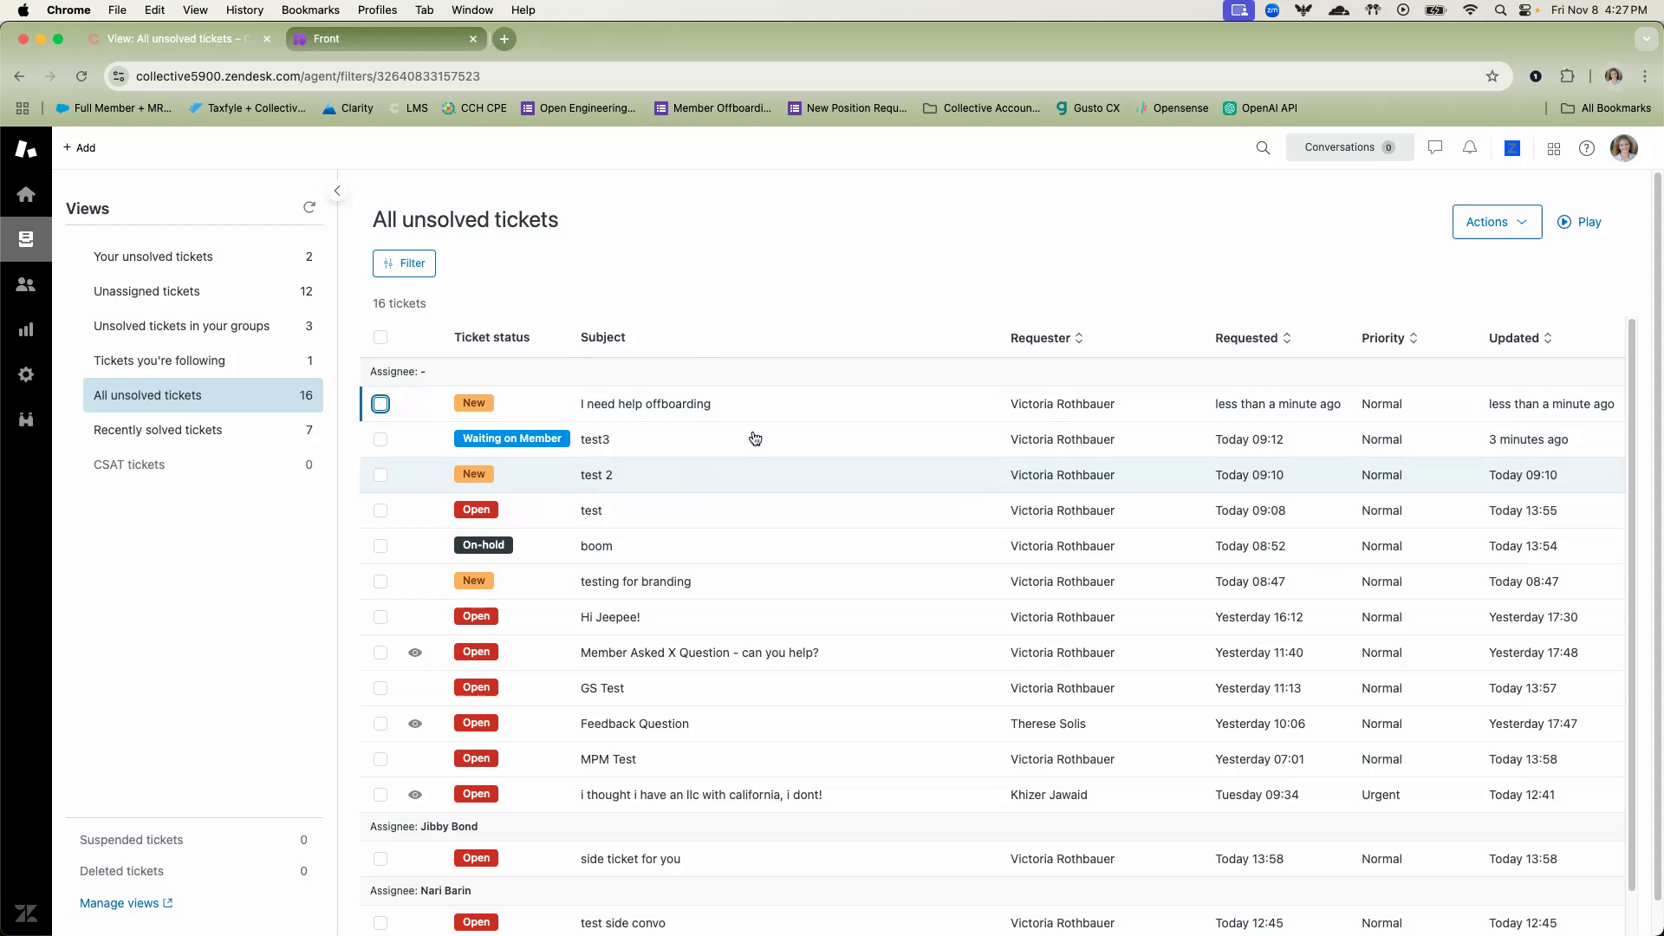Select the Unassigned tickets view
Image resolution: width=1664 pixels, height=936 pixels.
click(146, 291)
